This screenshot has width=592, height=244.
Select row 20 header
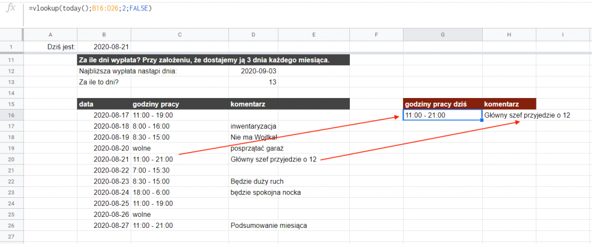click(x=12, y=159)
